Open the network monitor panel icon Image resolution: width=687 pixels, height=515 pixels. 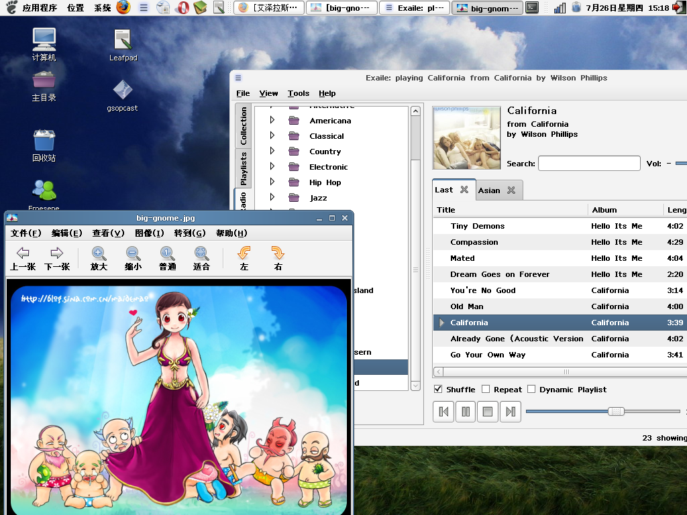560,8
